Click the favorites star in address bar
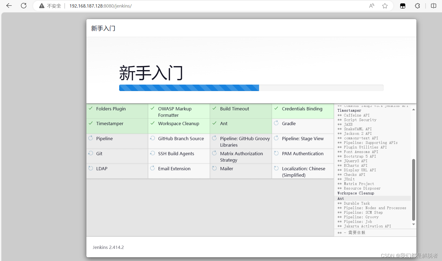The image size is (442, 261). pyautogui.click(x=385, y=6)
